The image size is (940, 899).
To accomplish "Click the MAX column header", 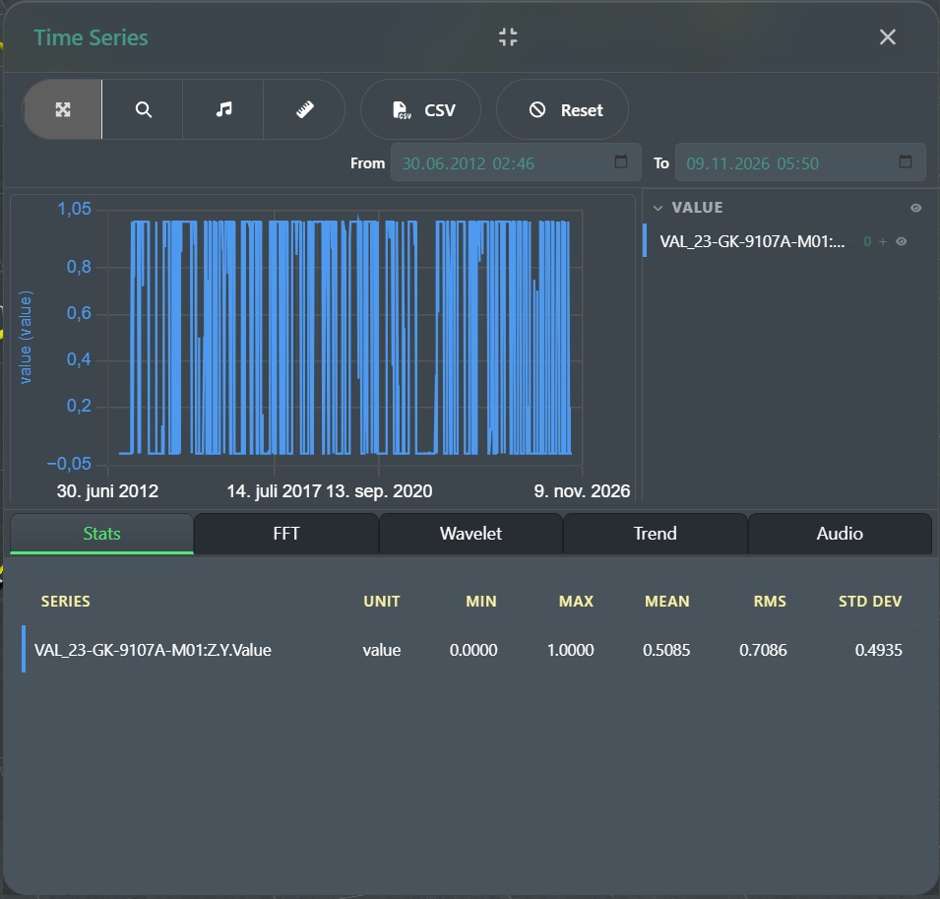I will click(x=576, y=601).
